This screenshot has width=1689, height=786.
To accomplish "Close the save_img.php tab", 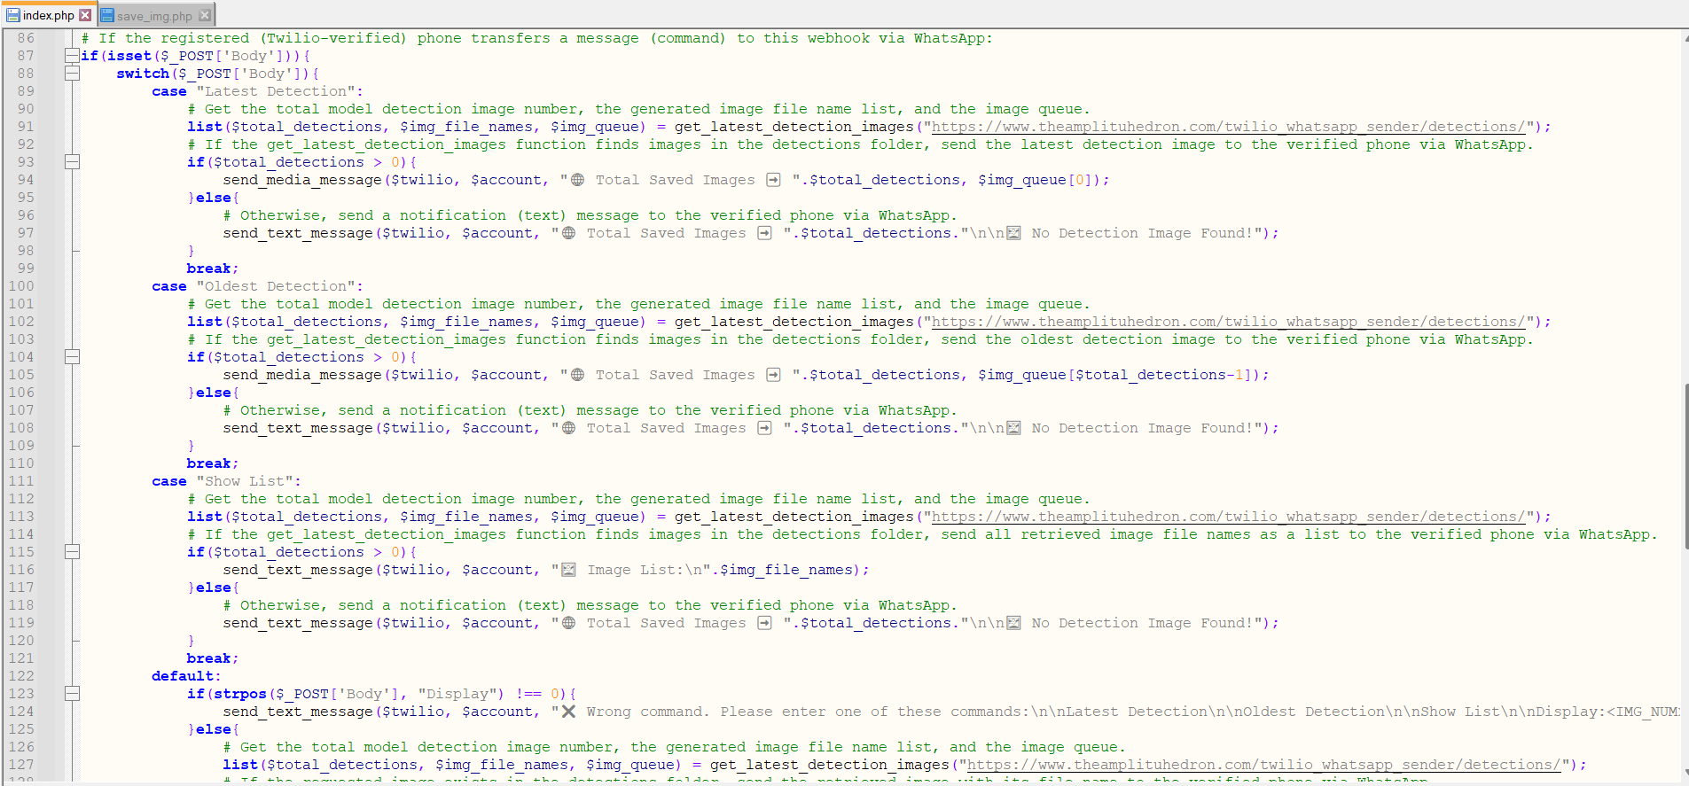I will click(x=205, y=15).
